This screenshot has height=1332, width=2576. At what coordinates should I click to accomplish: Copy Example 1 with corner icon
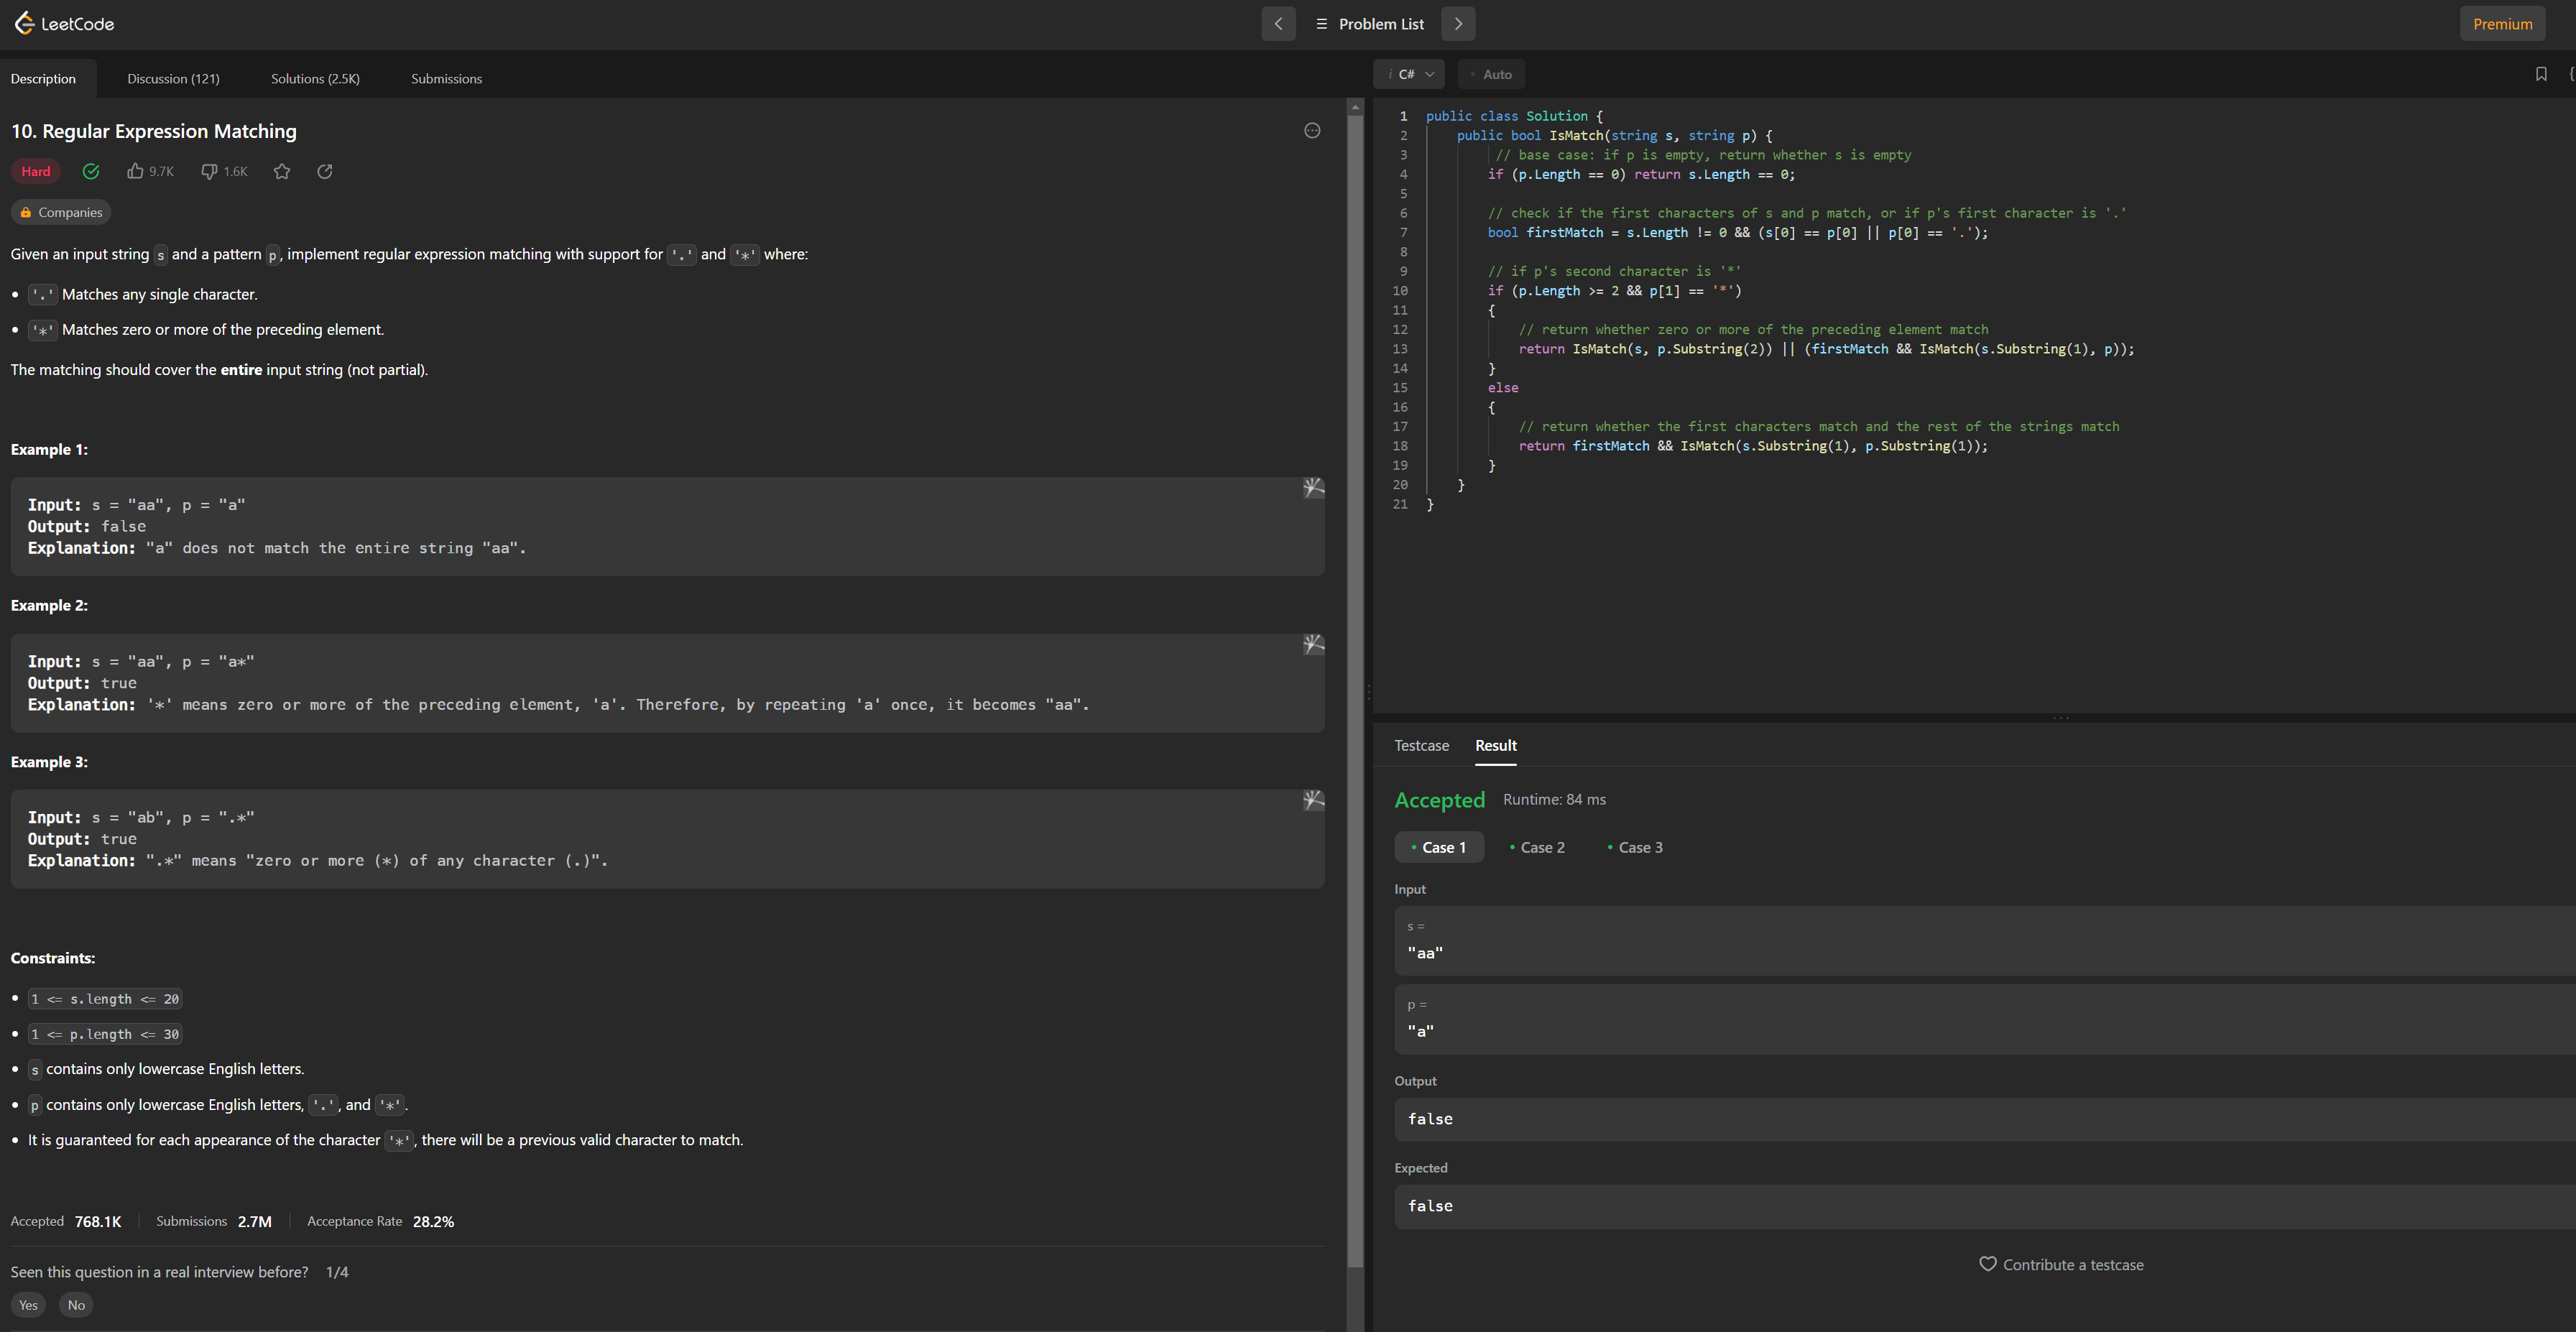pos(1313,488)
